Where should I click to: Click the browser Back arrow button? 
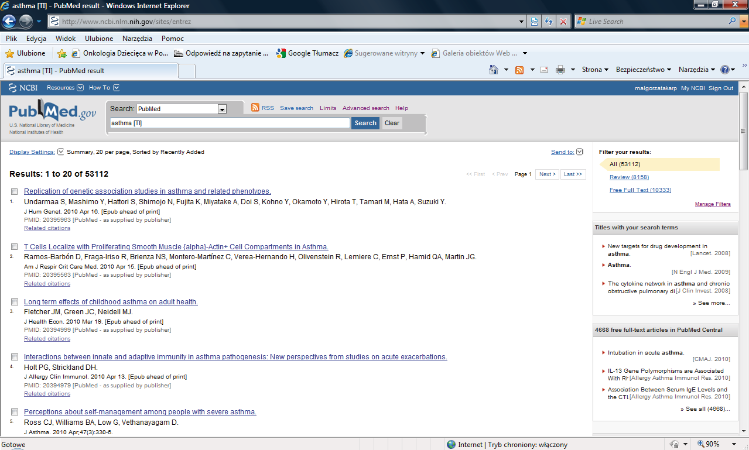[10, 22]
